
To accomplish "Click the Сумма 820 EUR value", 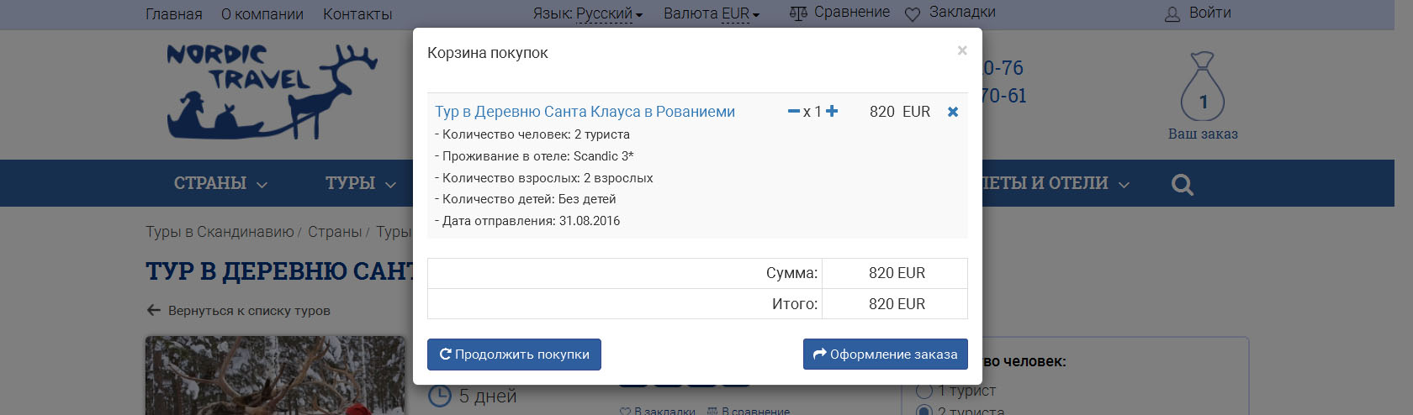I will (x=897, y=273).
